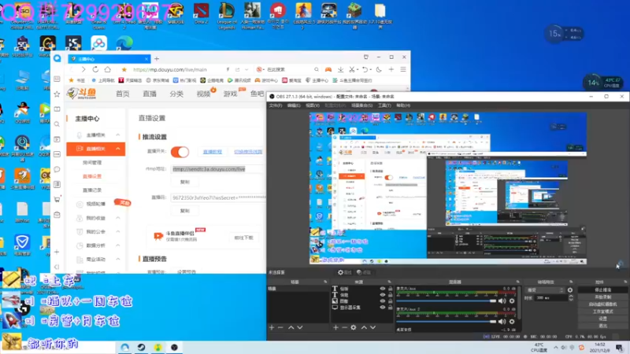Remove the selected scene in OBS Scenes panel

[280, 327]
